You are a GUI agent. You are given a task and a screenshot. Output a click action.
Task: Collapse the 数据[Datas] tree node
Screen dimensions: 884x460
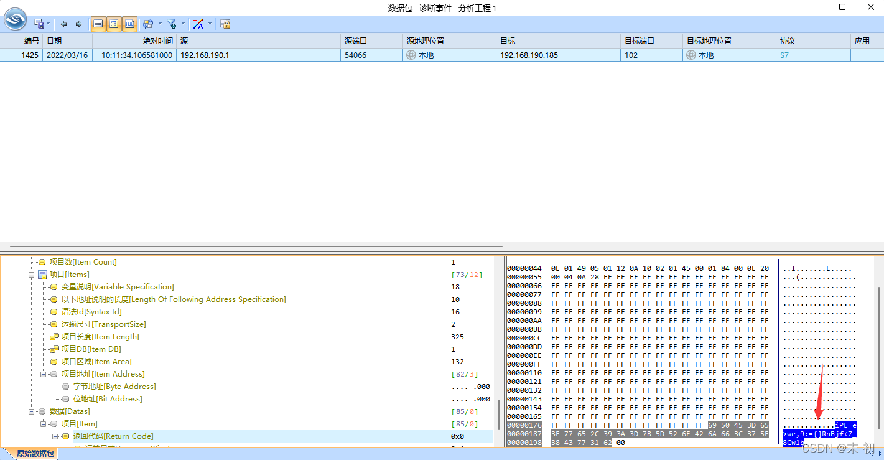(x=32, y=411)
